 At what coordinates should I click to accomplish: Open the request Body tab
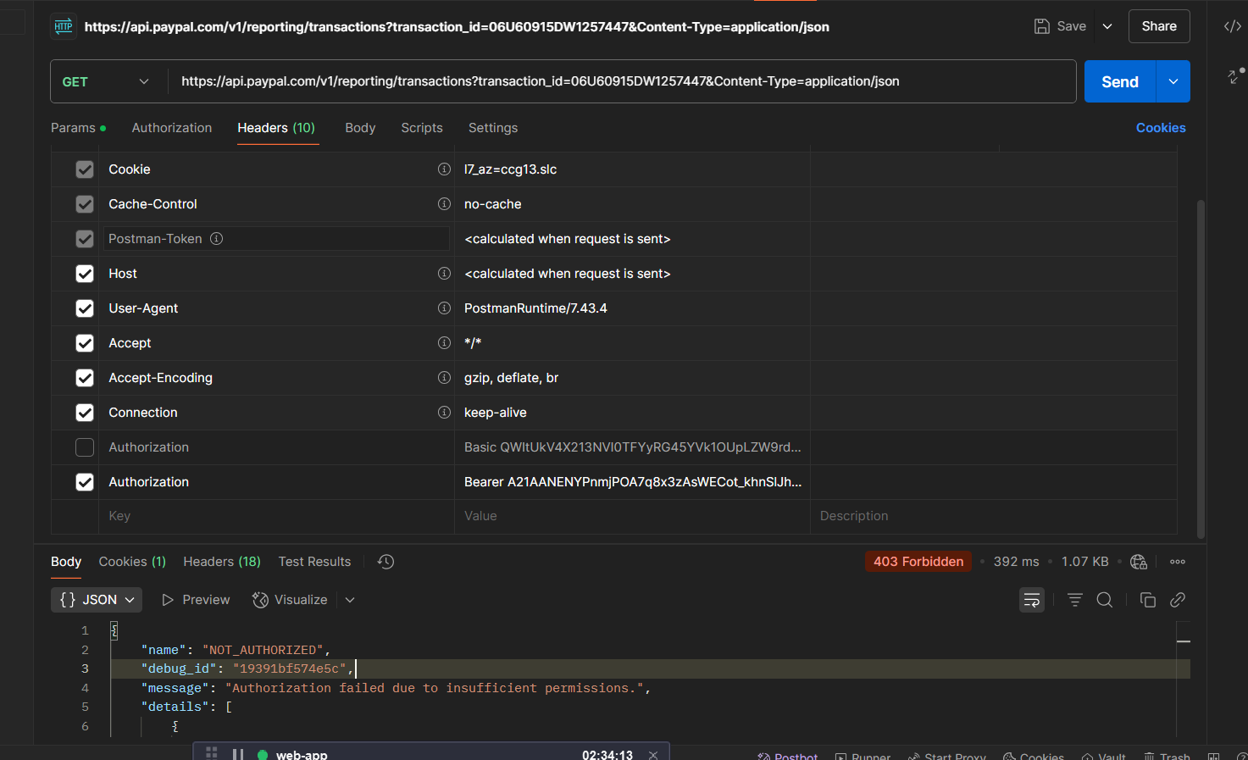pyautogui.click(x=360, y=128)
